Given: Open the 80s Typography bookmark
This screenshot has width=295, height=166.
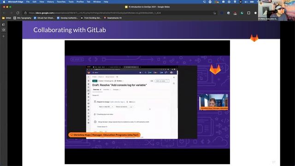Looking at the screenshot, I should pos(22,18).
